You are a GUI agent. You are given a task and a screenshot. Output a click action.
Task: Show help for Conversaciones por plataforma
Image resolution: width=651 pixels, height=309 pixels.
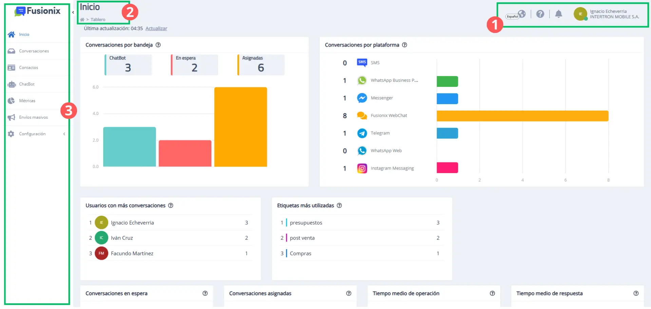(x=404, y=45)
